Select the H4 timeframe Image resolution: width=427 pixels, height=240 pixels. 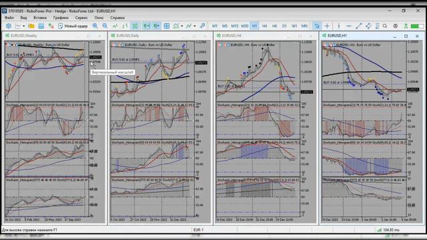point(264,26)
